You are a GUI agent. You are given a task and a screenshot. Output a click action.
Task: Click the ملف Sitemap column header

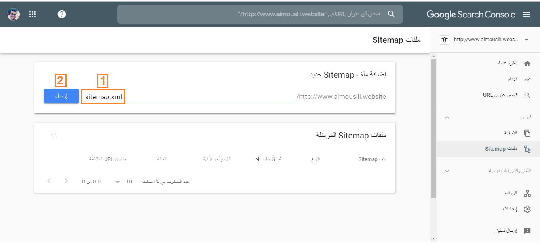point(372,159)
